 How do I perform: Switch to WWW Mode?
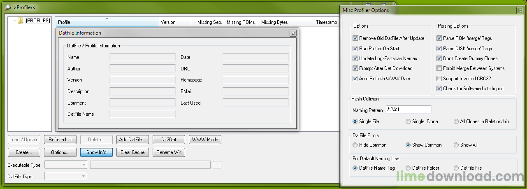(205, 140)
